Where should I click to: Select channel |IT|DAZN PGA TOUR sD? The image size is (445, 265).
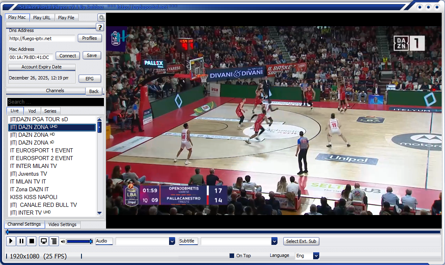tap(52, 119)
